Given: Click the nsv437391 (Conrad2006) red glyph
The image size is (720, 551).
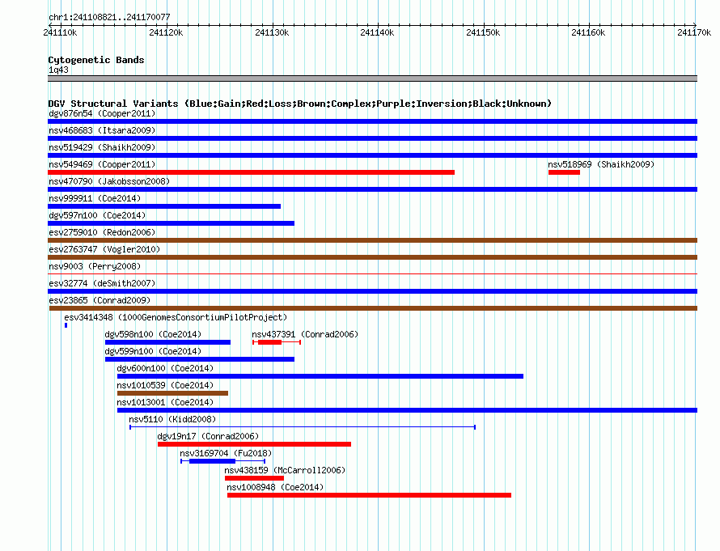Looking at the screenshot, I should click(277, 342).
